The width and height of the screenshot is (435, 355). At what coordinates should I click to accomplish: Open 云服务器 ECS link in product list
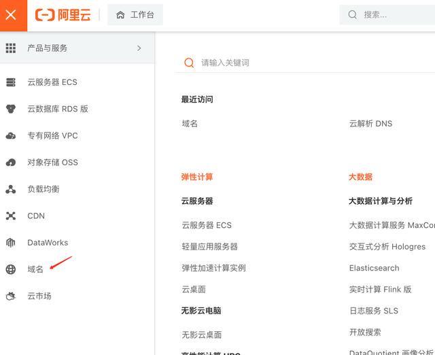(x=207, y=225)
